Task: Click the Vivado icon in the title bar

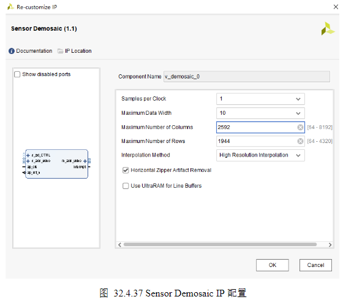Action: 10,7
